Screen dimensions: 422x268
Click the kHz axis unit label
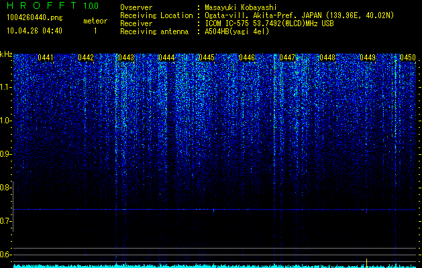pos(6,54)
